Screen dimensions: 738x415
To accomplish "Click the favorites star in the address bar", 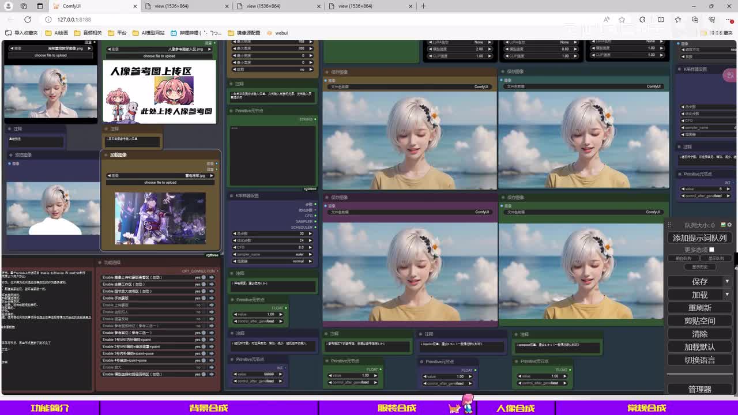I will click(x=622, y=20).
